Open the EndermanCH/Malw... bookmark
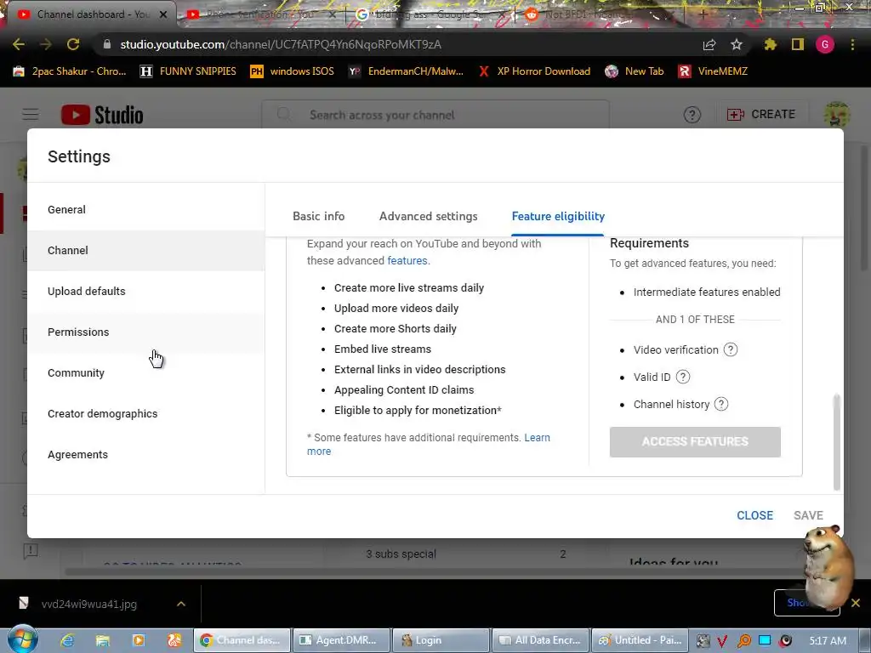 click(406, 71)
